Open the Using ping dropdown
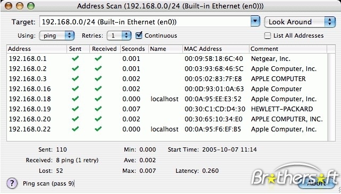Viewport: 341px width, 194px height. point(57,36)
